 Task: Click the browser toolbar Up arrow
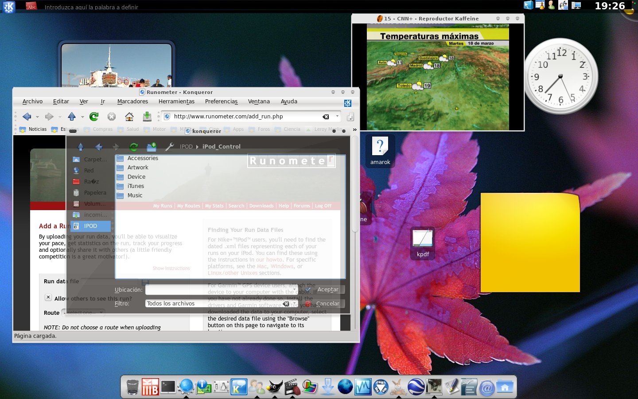point(72,117)
